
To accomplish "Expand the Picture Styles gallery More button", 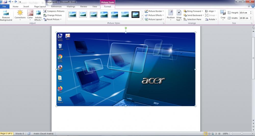I will tap(142, 19).
